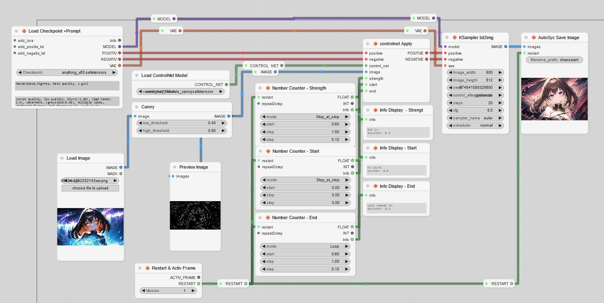The width and height of the screenshot is (604, 303).
Task: Collapse the Preview Image node via title dot
Action: [x=175, y=167]
